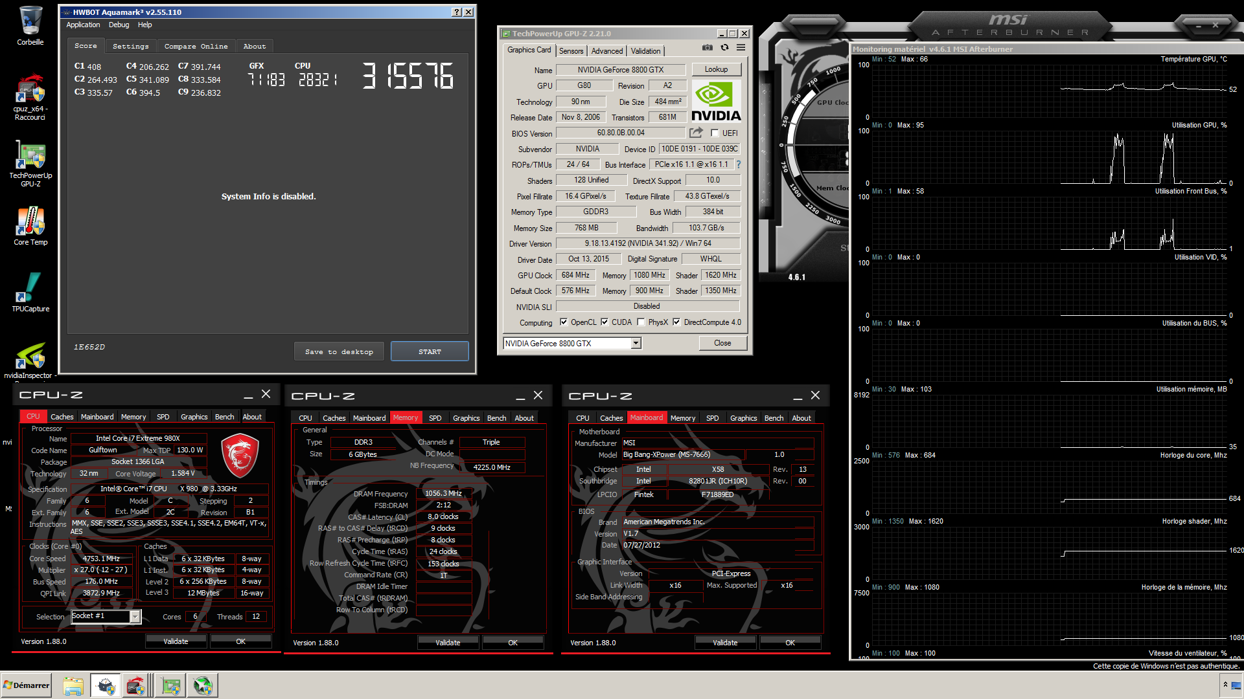Toggle the OpenCL checkbox
1244x699 pixels.
pos(564,322)
